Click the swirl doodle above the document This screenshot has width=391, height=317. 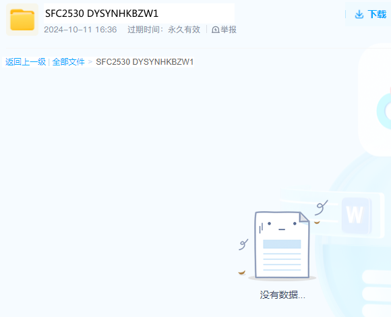tap(321, 208)
